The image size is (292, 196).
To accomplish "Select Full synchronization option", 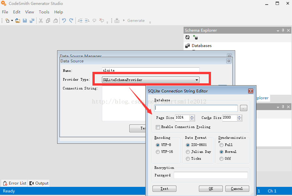I will [221, 145].
